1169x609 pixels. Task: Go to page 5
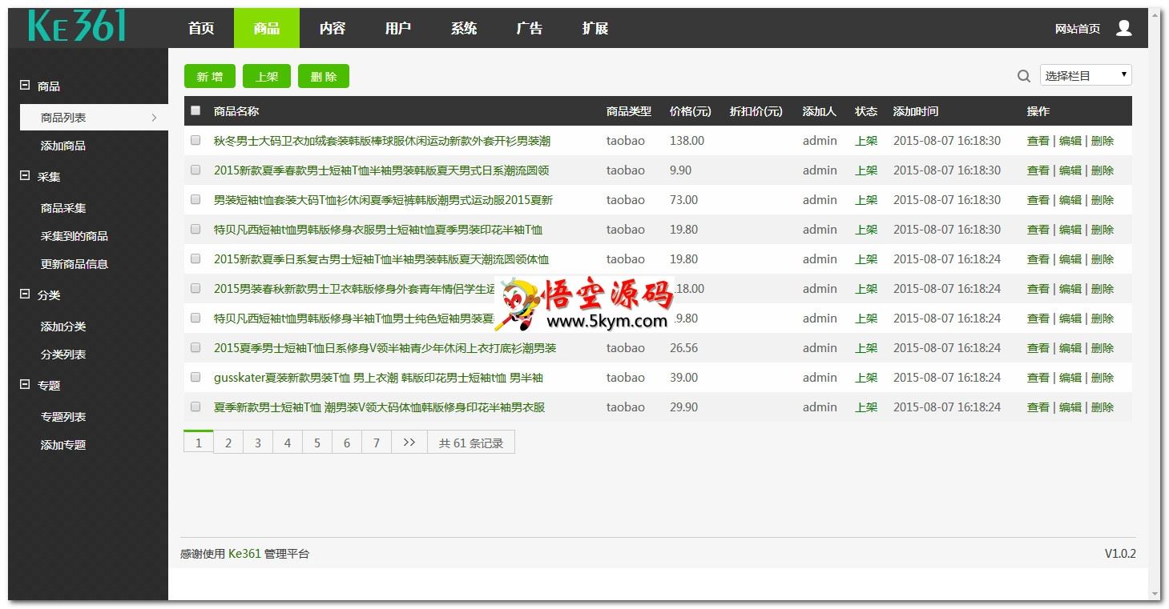click(317, 443)
